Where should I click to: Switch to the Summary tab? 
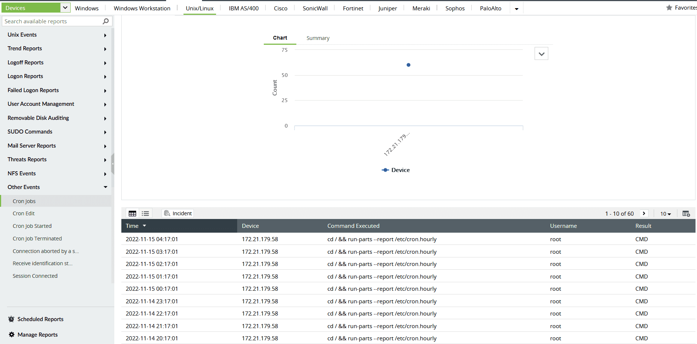point(317,38)
